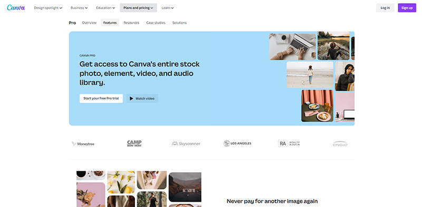Click the Moneytree logo
The image size is (422, 207).
click(x=83, y=144)
